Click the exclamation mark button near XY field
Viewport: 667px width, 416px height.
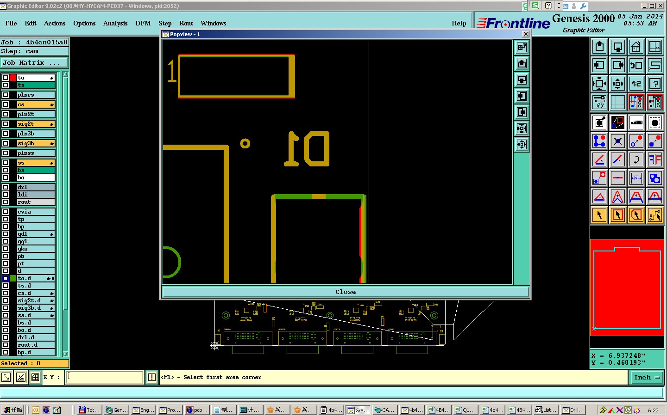click(x=151, y=377)
